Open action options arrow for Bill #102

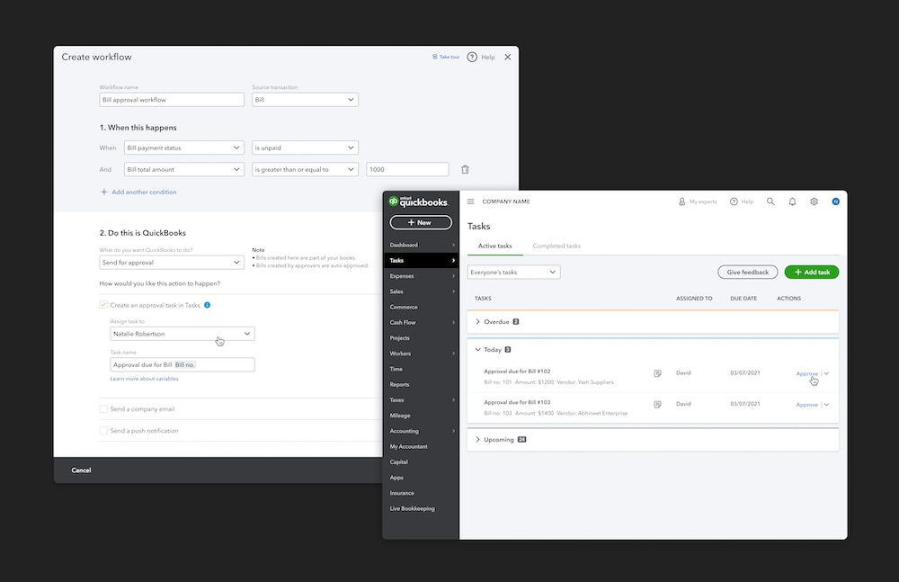826,373
